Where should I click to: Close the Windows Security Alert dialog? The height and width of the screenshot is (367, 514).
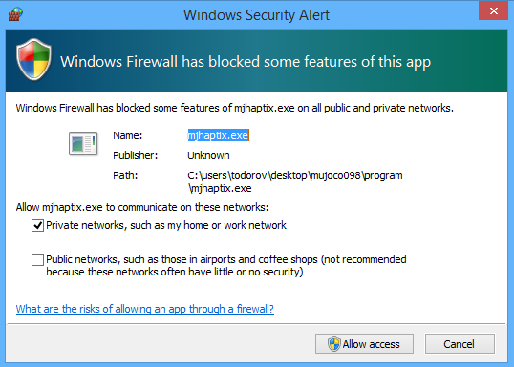493,10
